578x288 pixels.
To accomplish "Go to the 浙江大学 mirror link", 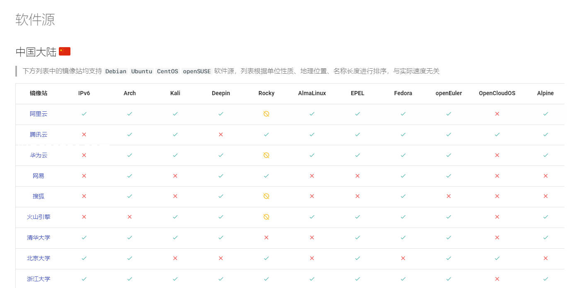I will tap(39, 279).
